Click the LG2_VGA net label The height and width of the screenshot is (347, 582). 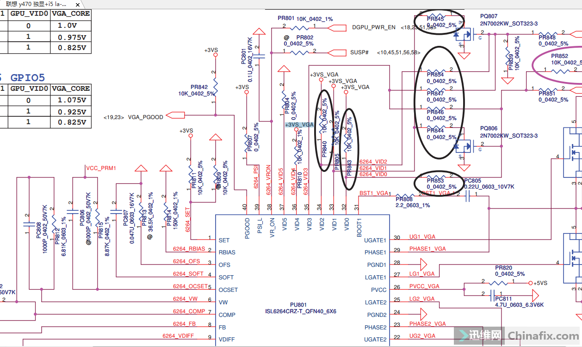422,299
